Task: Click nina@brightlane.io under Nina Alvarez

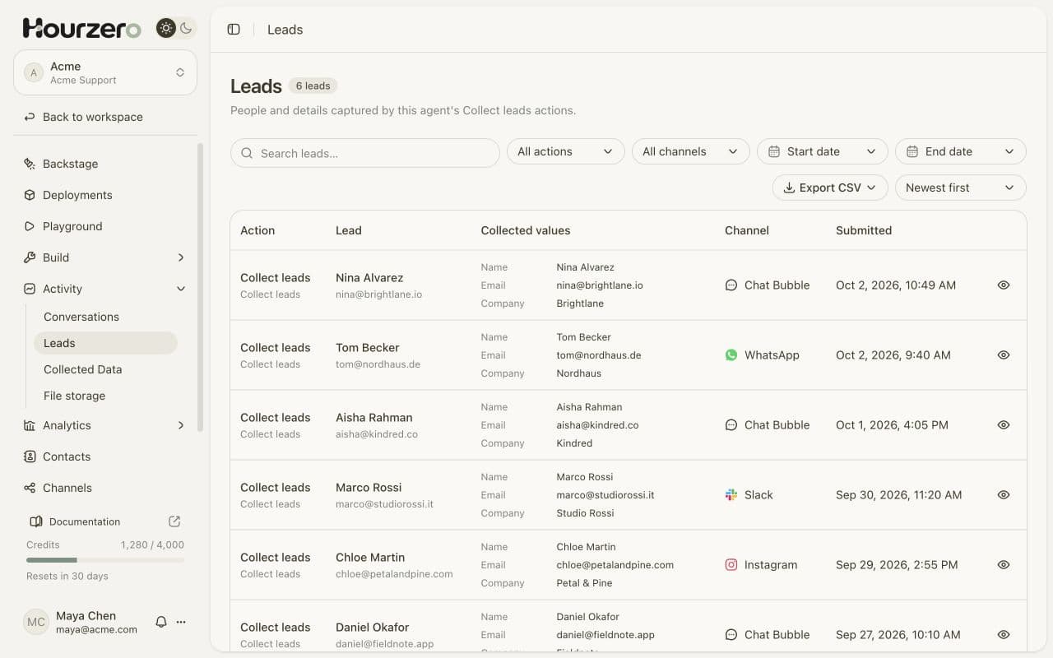Action: pyautogui.click(x=378, y=294)
